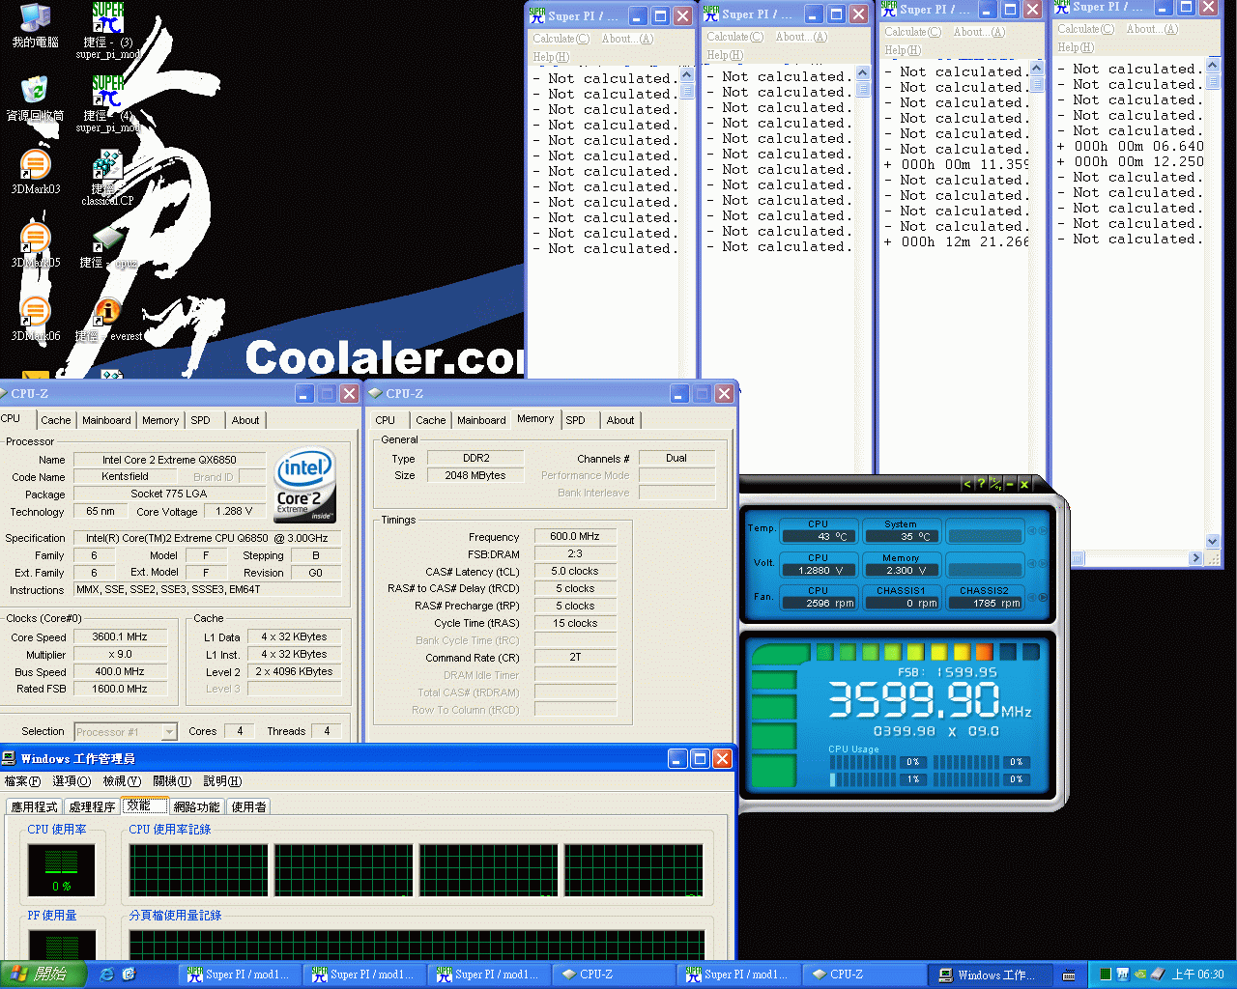
Task: Toggle the °C/°F unit icon on monitor widget
Action: (995, 484)
